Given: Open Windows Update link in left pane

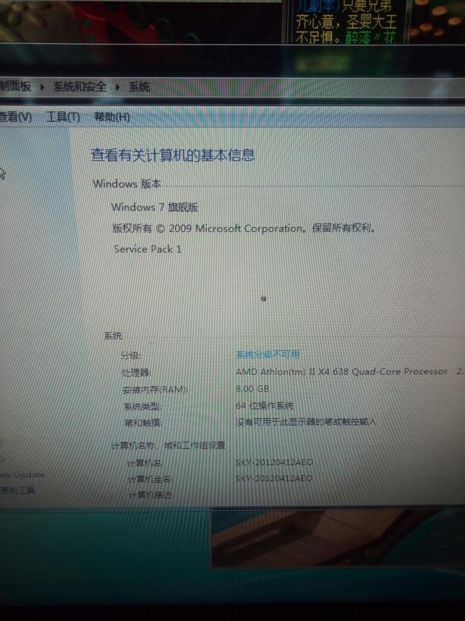Looking at the screenshot, I should 22,475.
